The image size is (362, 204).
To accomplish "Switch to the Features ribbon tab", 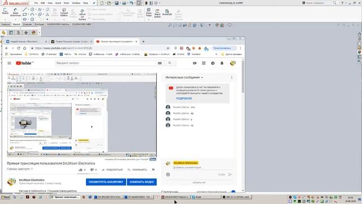I will tap(6, 24).
